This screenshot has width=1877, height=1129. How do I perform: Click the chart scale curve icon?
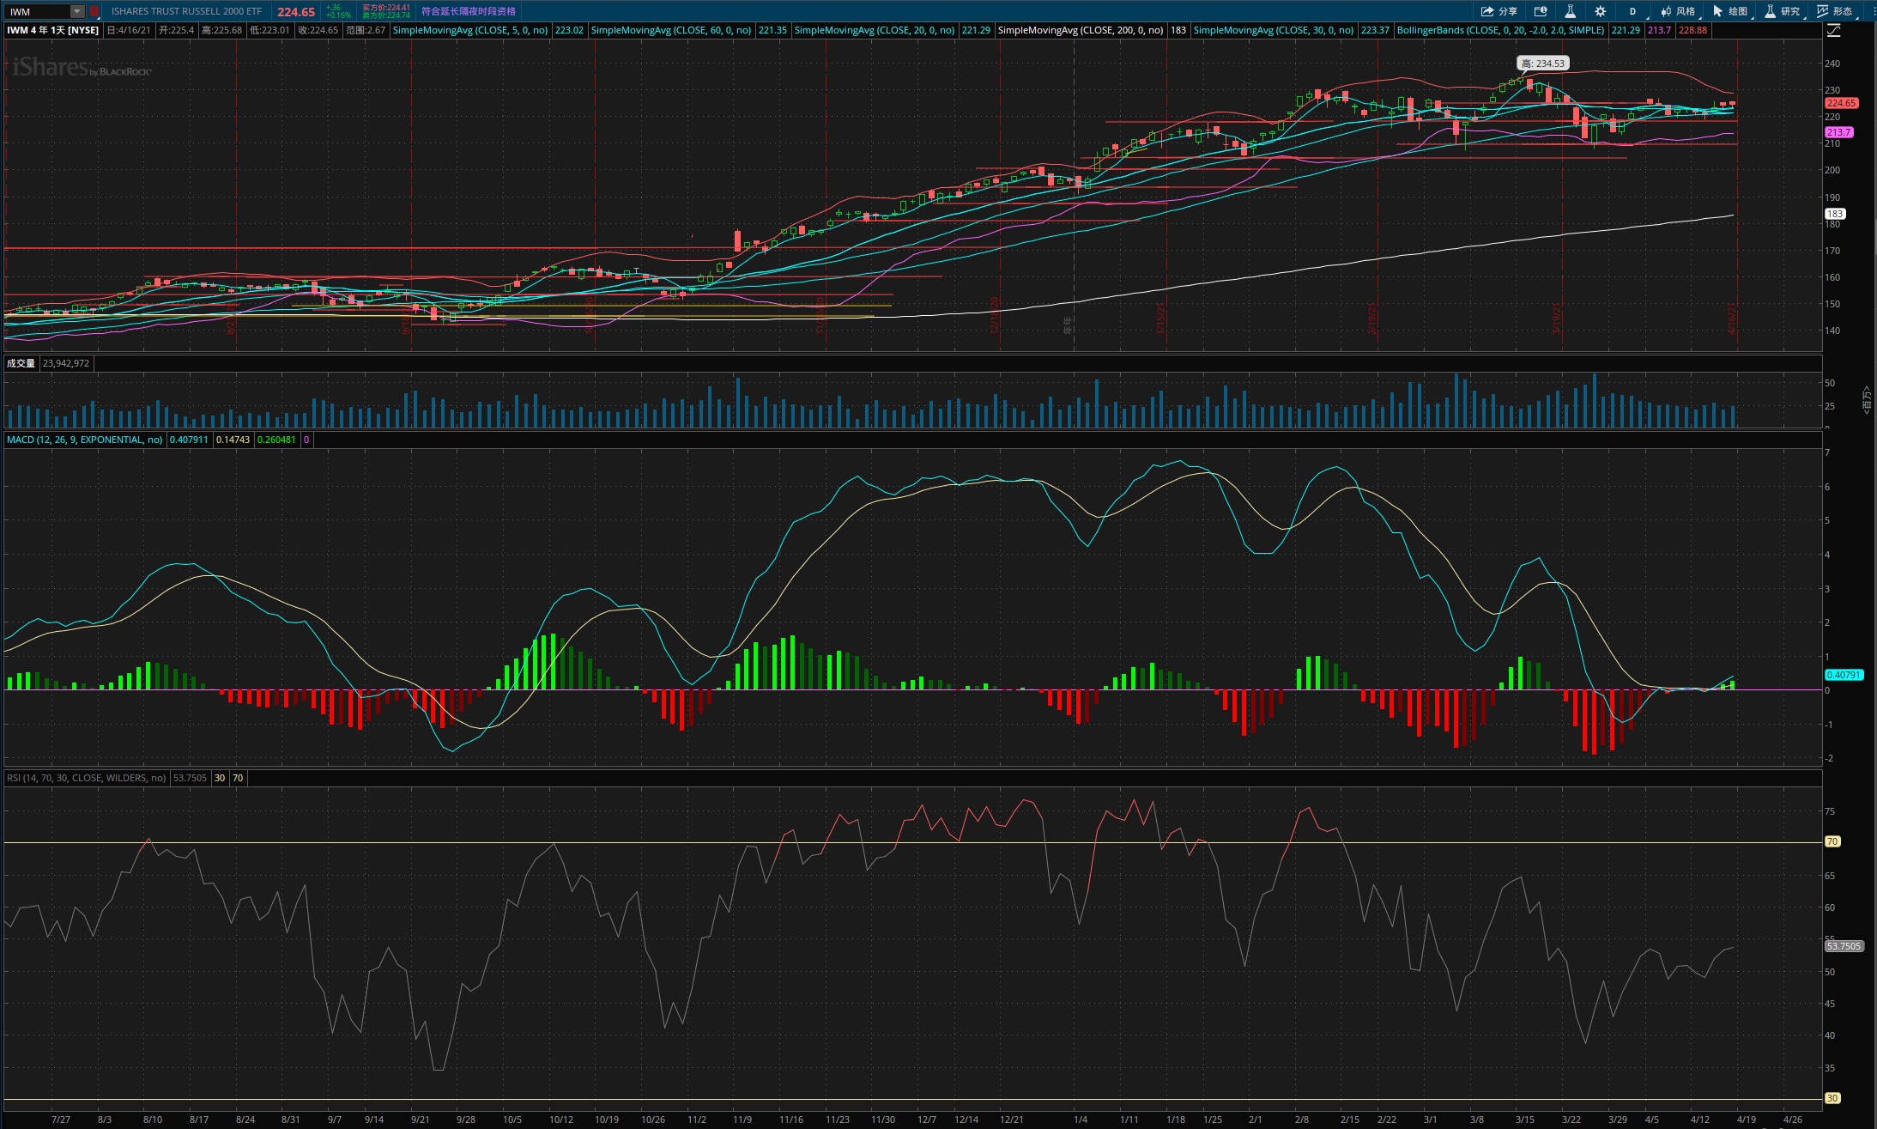[1833, 30]
